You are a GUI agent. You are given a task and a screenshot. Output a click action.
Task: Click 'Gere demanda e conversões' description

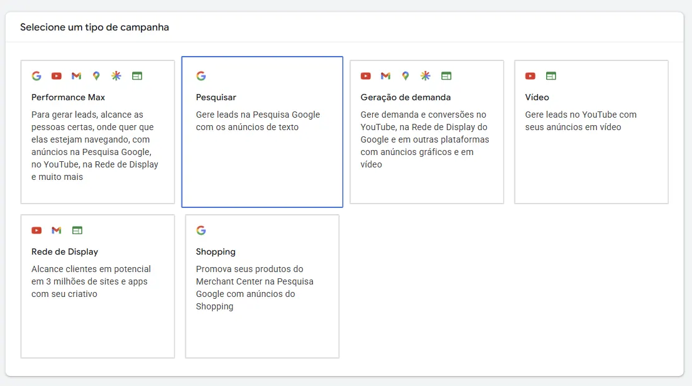pyautogui.click(x=425, y=139)
